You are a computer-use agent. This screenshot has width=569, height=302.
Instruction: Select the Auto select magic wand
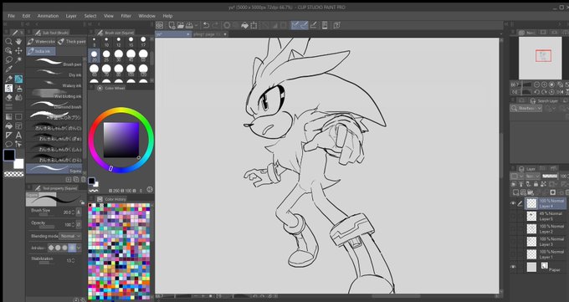click(x=18, y=60)
